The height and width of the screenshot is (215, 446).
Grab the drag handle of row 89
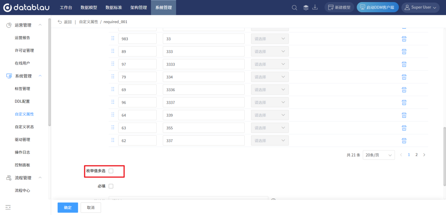pos(113,51)
